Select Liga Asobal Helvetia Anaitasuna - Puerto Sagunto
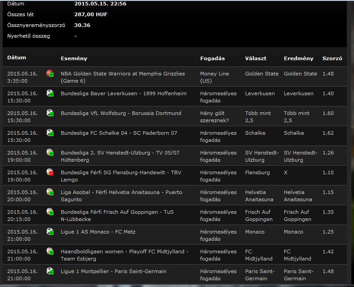Image resolution: width=354 pixels, height=287 pixels. [121, 196]
